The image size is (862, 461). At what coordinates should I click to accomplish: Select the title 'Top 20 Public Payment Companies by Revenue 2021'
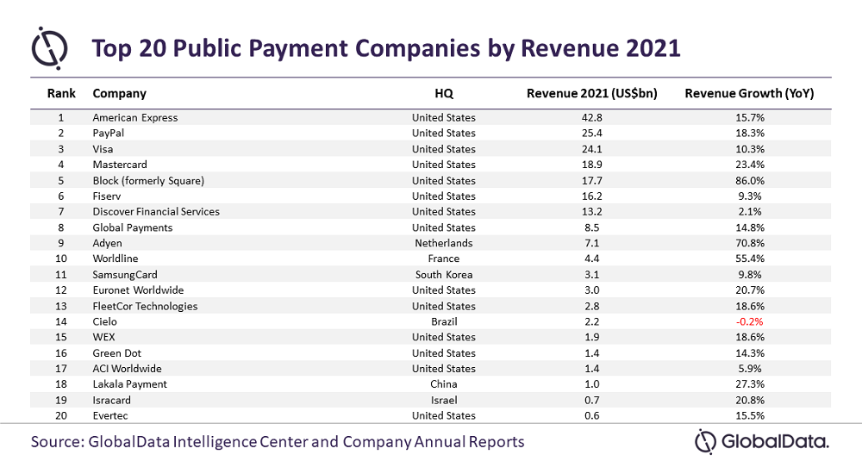(x=386, y=47)
